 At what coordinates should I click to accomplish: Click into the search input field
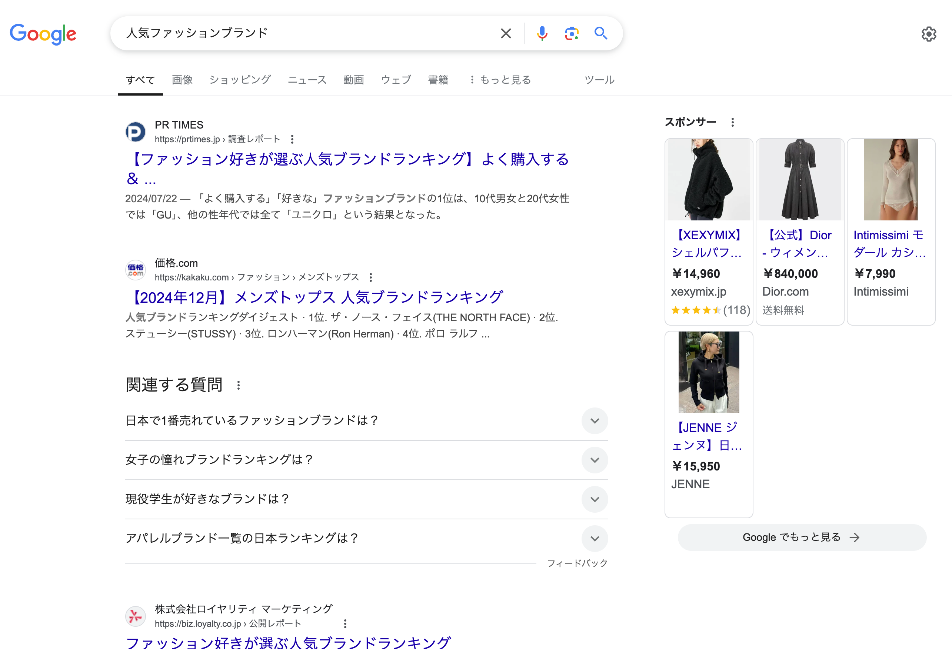(x=307, y=33)
